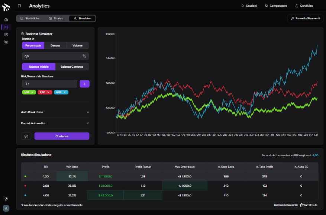This screenshot has width=326, height=215.
Task: Click the calculator grid icon beside Conferma
Action: coord(26,136)
